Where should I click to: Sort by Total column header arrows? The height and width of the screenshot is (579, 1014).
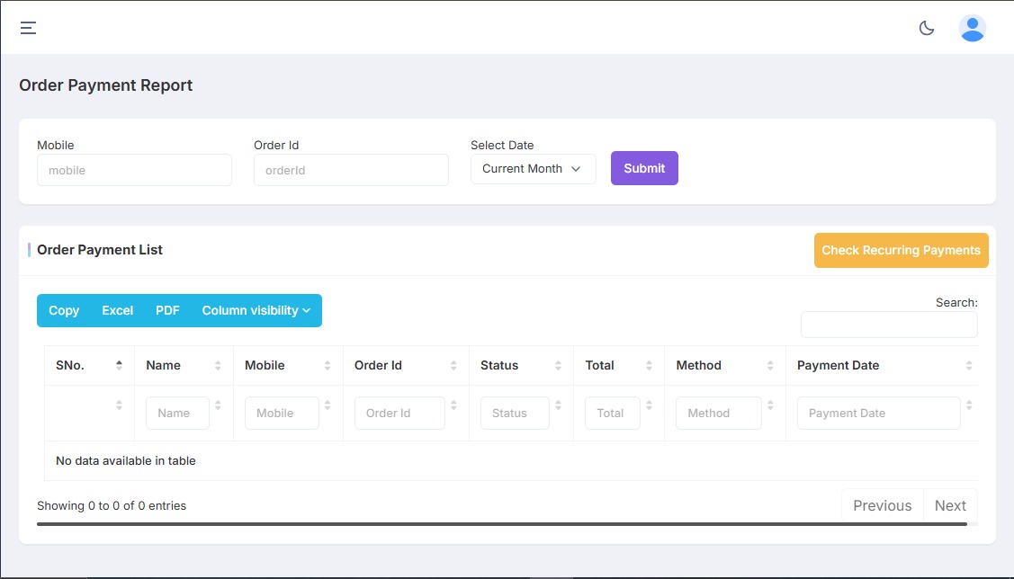(x=649, y=365)
